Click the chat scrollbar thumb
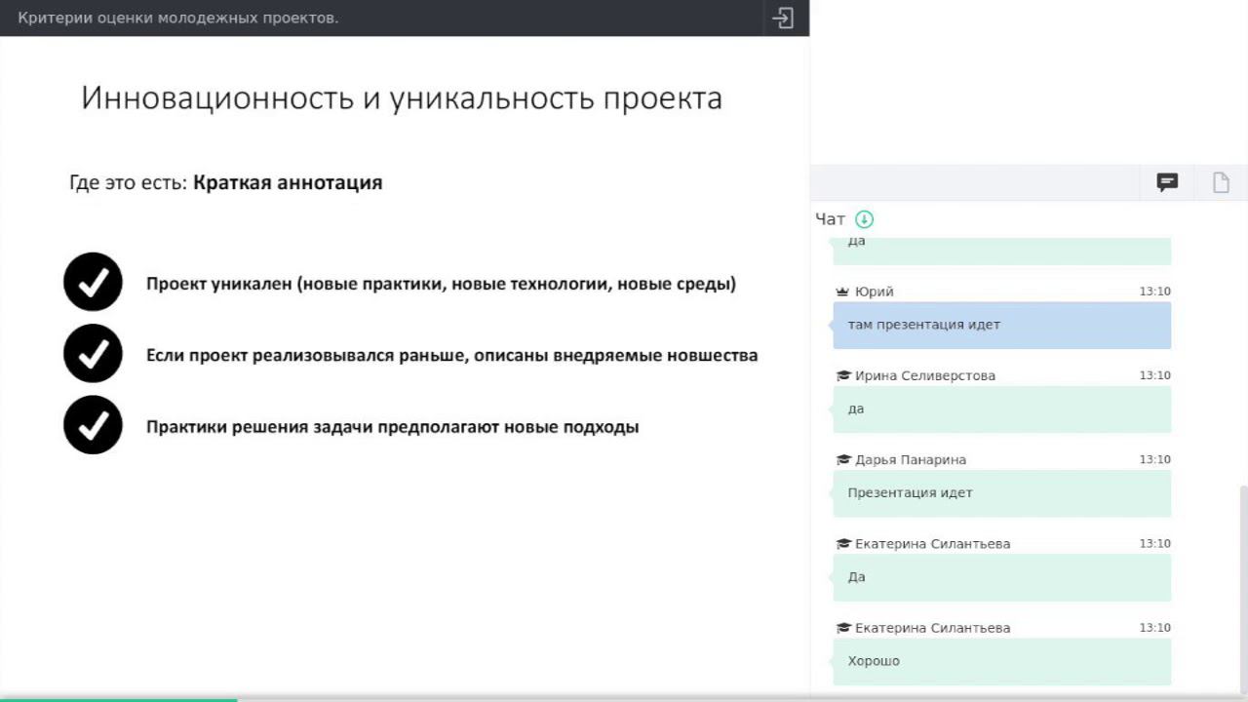 click(x=1242, y=588)
